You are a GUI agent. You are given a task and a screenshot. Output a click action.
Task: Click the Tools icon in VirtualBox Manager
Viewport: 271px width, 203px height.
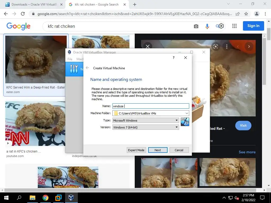(74, 69)
